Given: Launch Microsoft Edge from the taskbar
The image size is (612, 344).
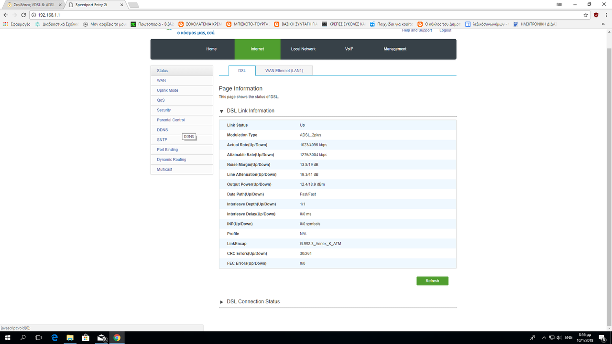Looking at the screenshot, I should click(x=55, y=337).
